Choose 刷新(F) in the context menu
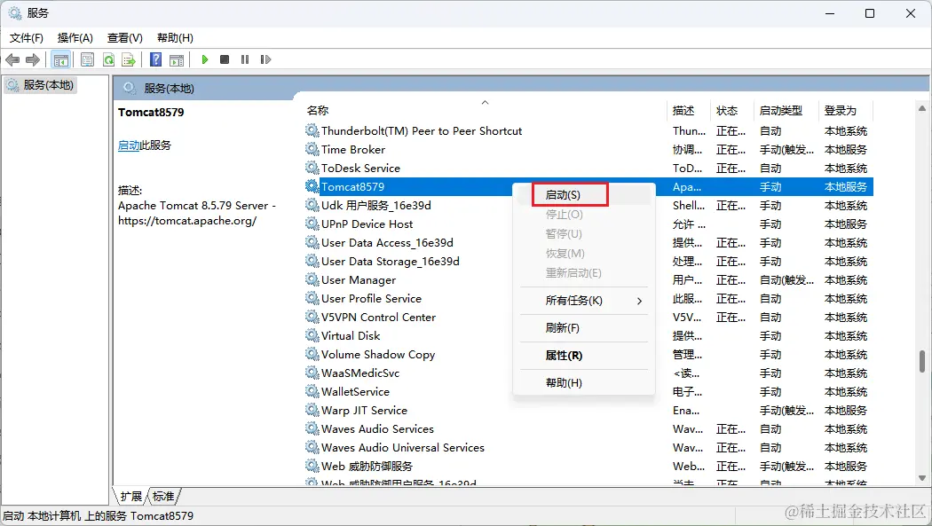Image resolution: width=932 pixels, height=526 pixels. click(584, 327)
